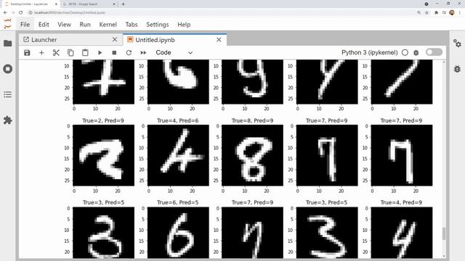Open the browser extensions puzzle icon
Viewport: 465px width, 261px height.
point(436,13)
